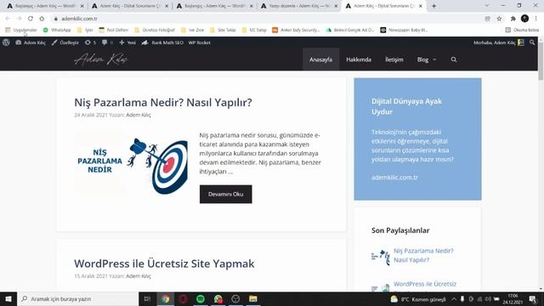Click the browser home icon
Image resolution: width=544 pixels, height=306 pixels.
(42, 19)
